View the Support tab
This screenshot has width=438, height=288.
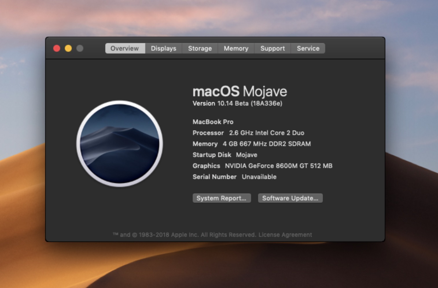pyautogui.click(x=272, y=48)
